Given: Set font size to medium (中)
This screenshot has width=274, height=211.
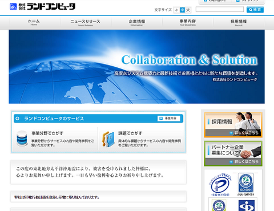Looking at the screenshot, I should [182, 10].
